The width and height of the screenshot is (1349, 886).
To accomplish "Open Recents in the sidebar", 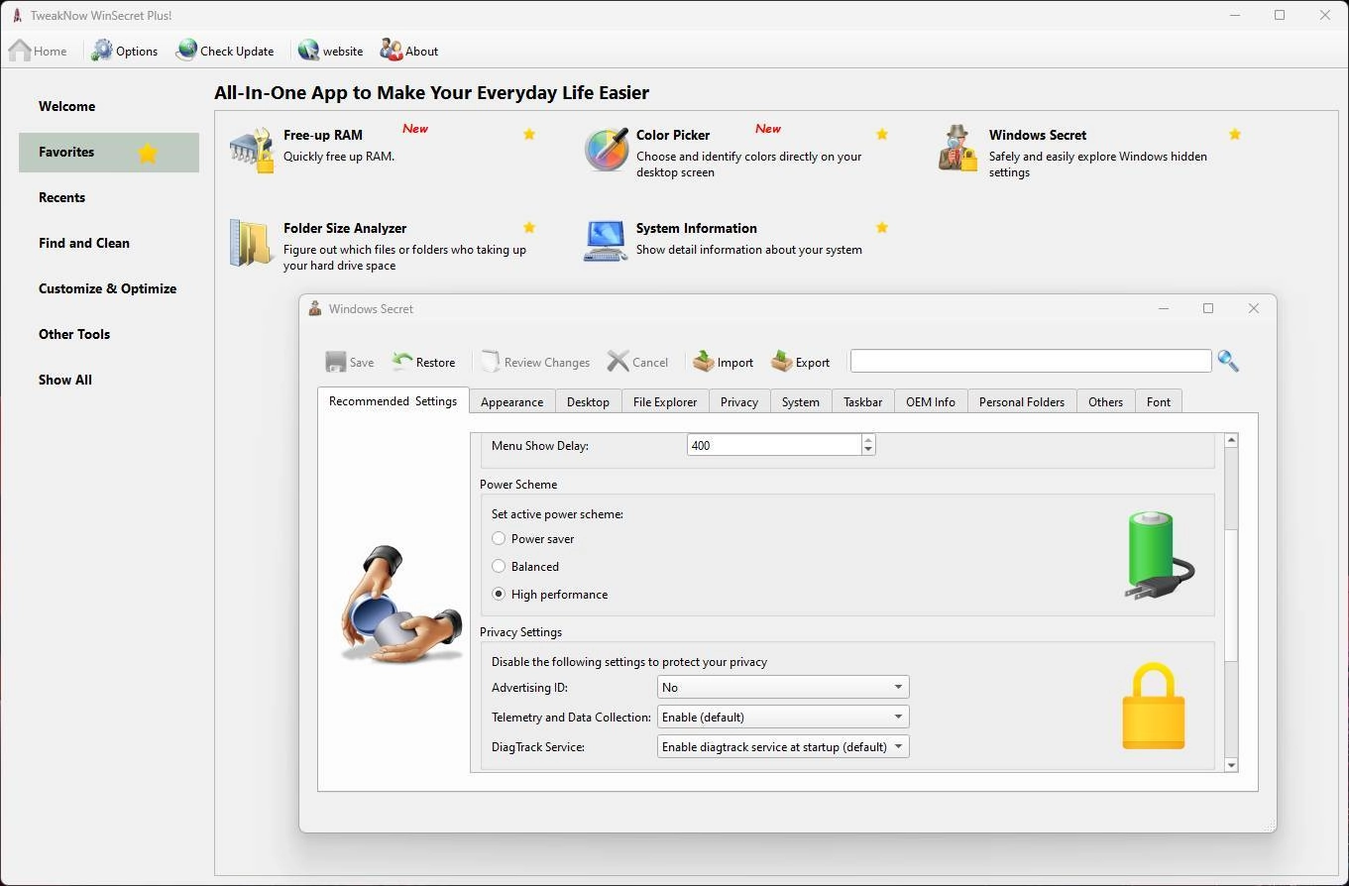I will 109,197.
